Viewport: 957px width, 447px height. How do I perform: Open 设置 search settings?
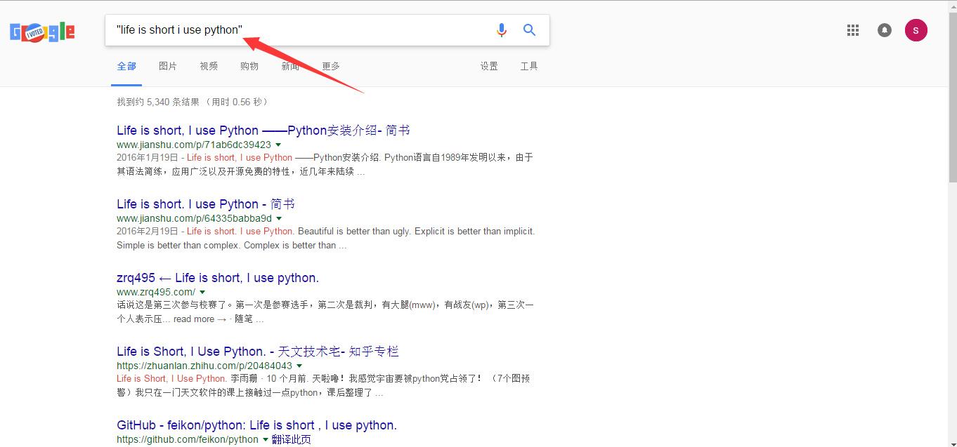pyautogui.click(x=489, y=66)
